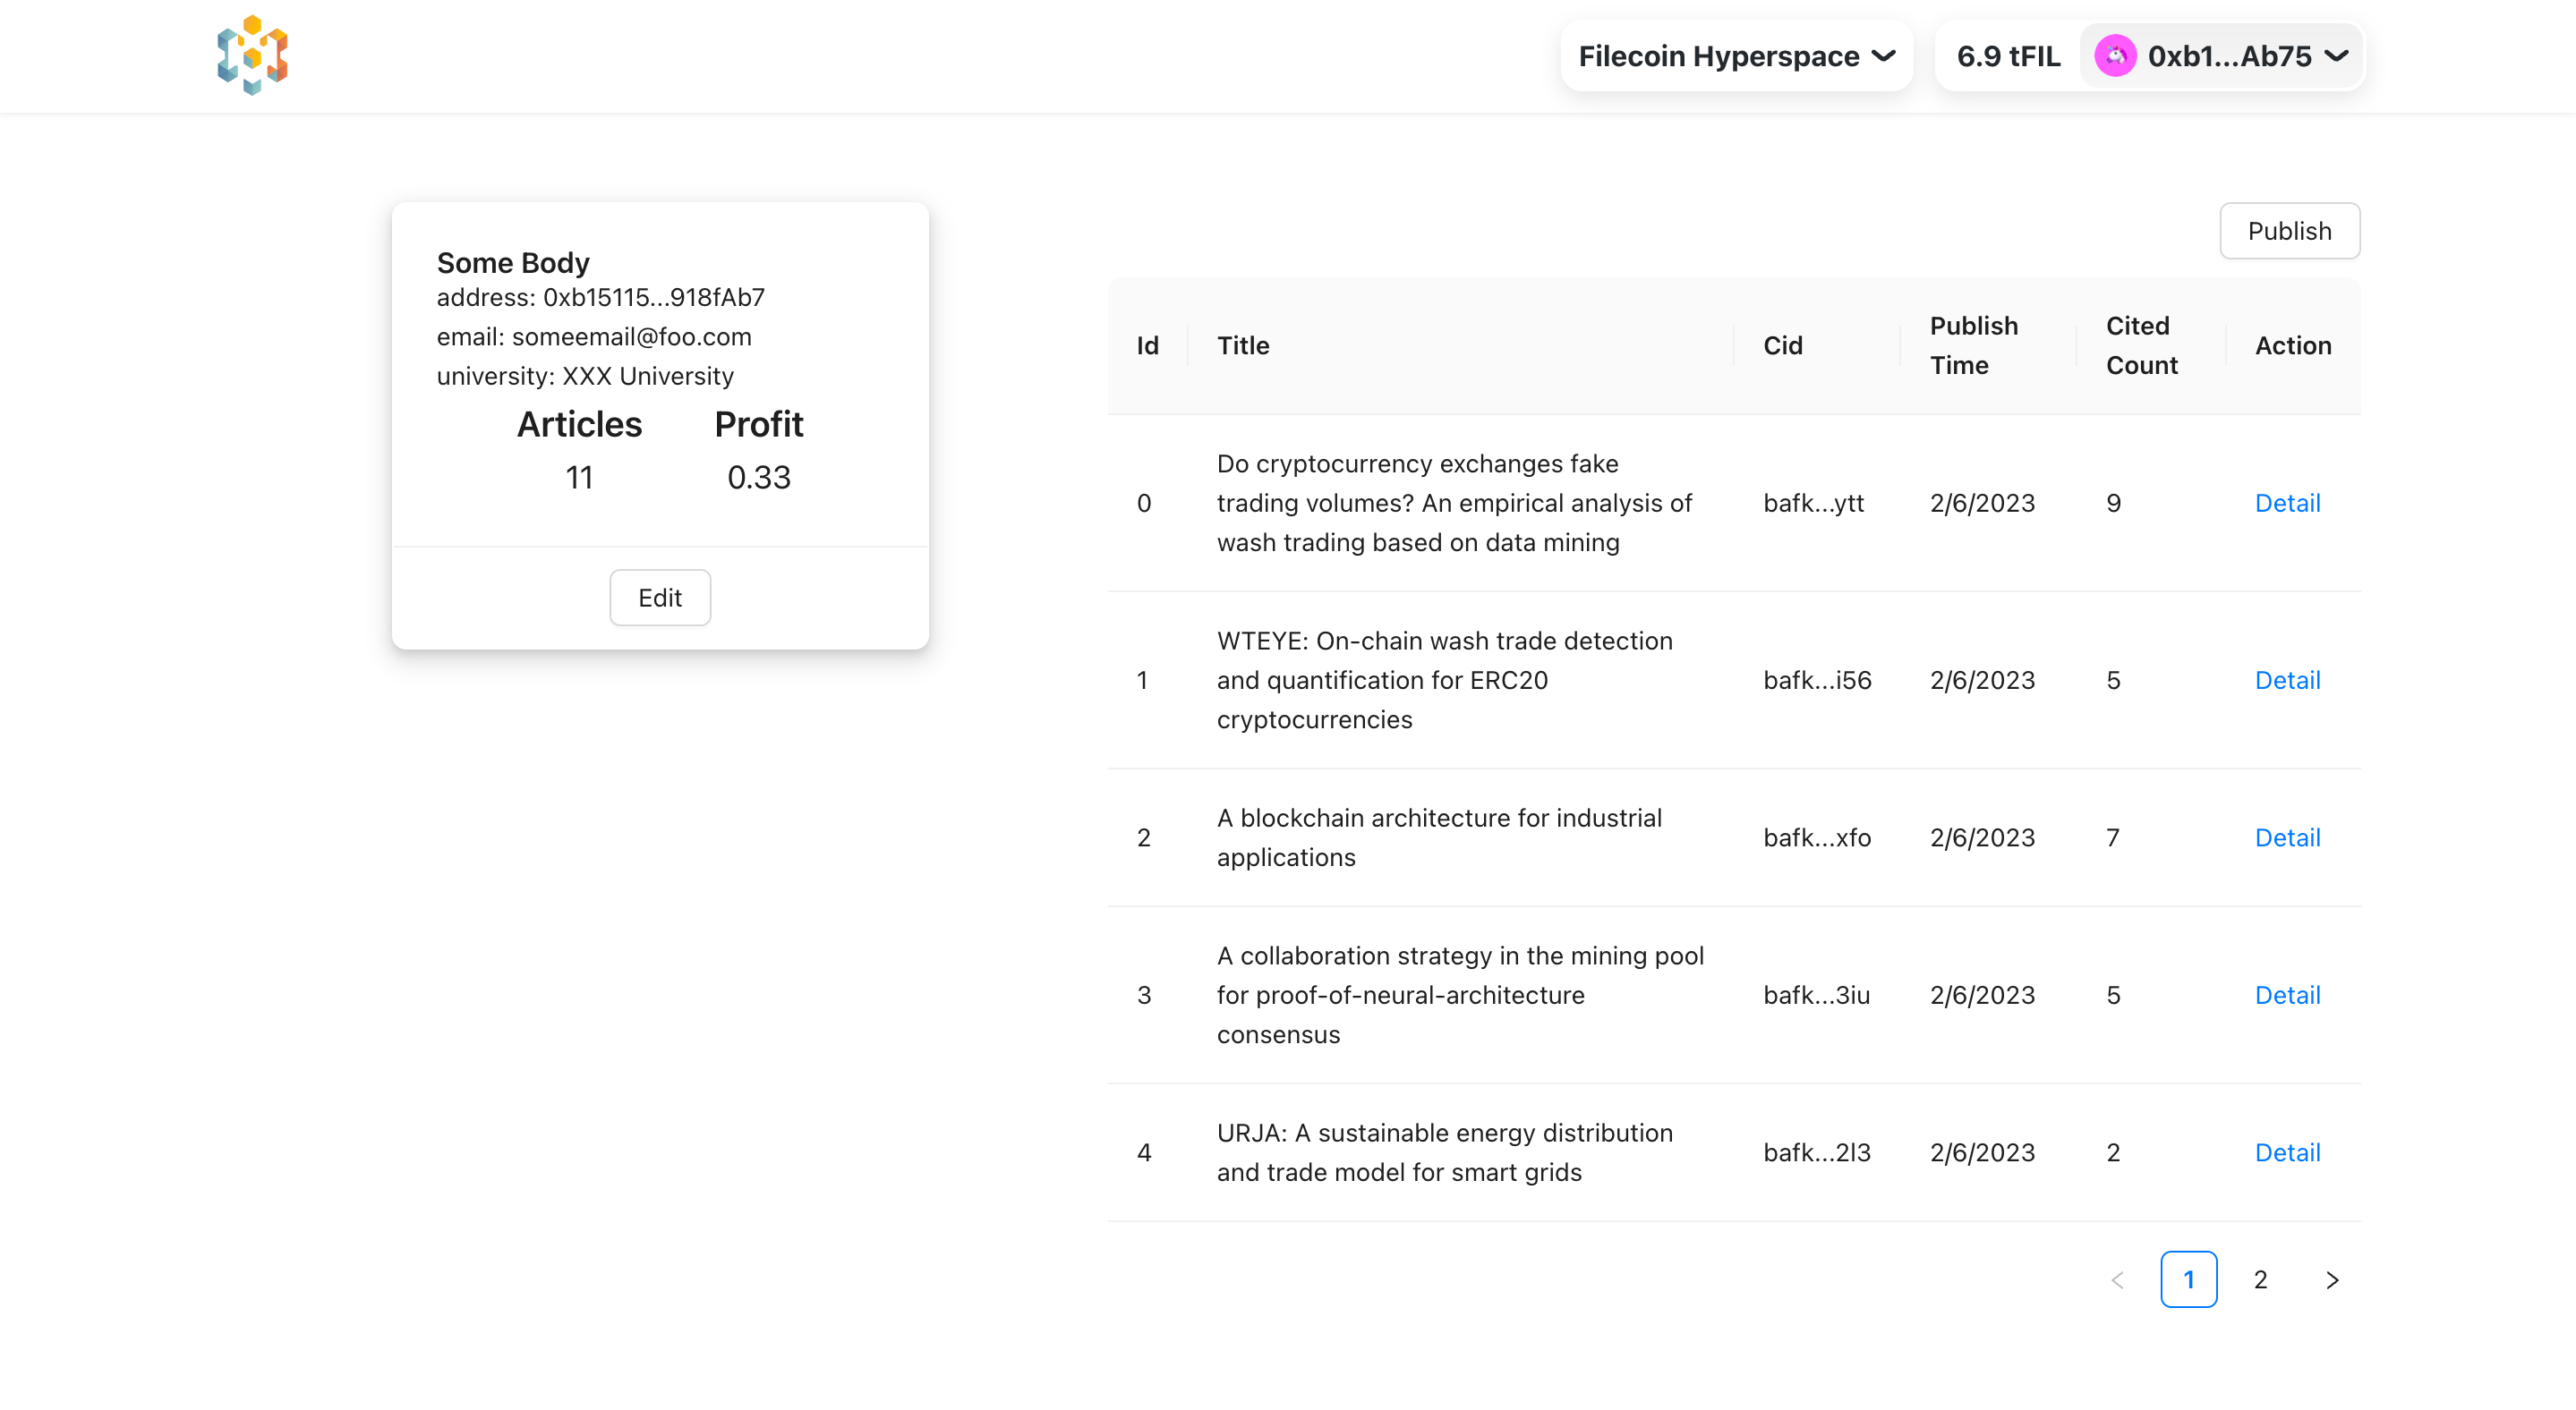Click cid bafk...2l3

tap(1816, 1152)
